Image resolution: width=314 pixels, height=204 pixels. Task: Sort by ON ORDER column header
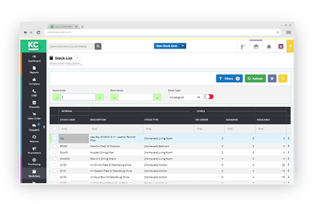202,120
